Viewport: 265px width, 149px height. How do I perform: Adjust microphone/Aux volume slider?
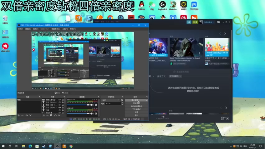tap(78, 105)
